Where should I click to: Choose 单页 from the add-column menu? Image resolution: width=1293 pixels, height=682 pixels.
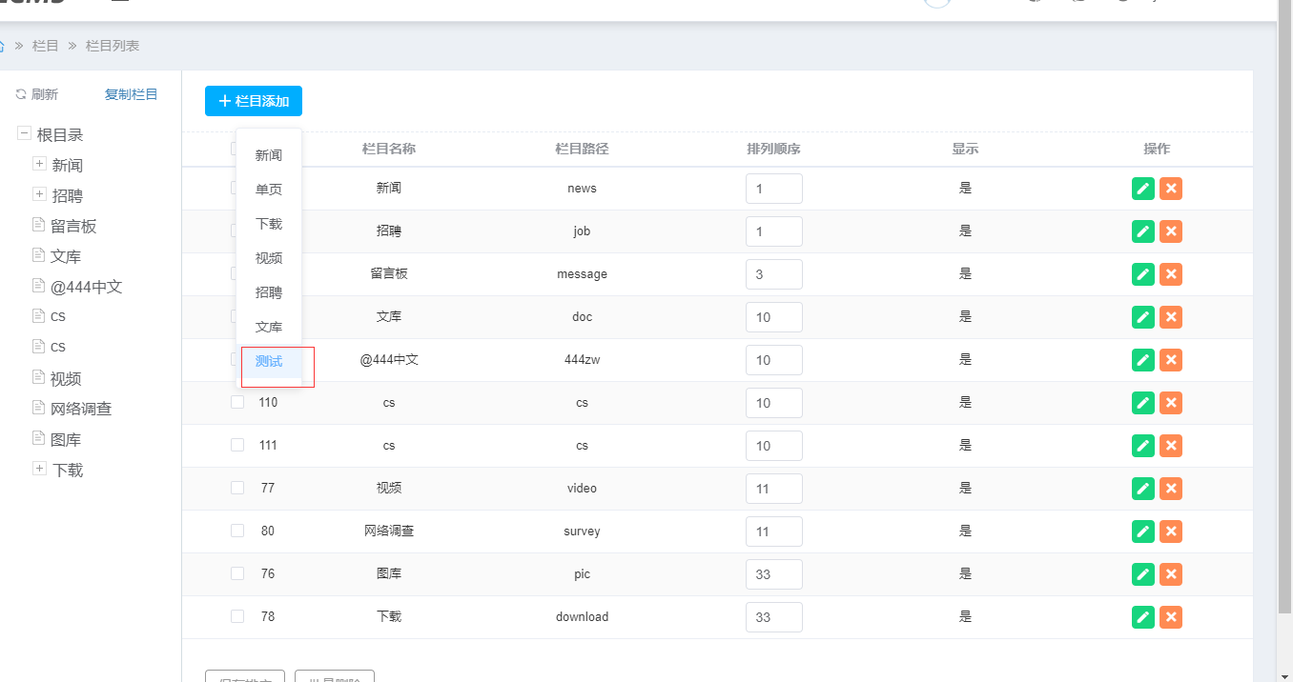[x=269, y=190]
